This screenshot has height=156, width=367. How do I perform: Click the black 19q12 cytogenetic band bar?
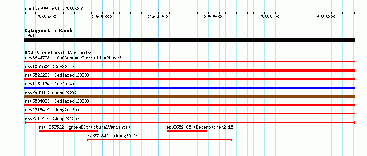(x=190, y=40)
